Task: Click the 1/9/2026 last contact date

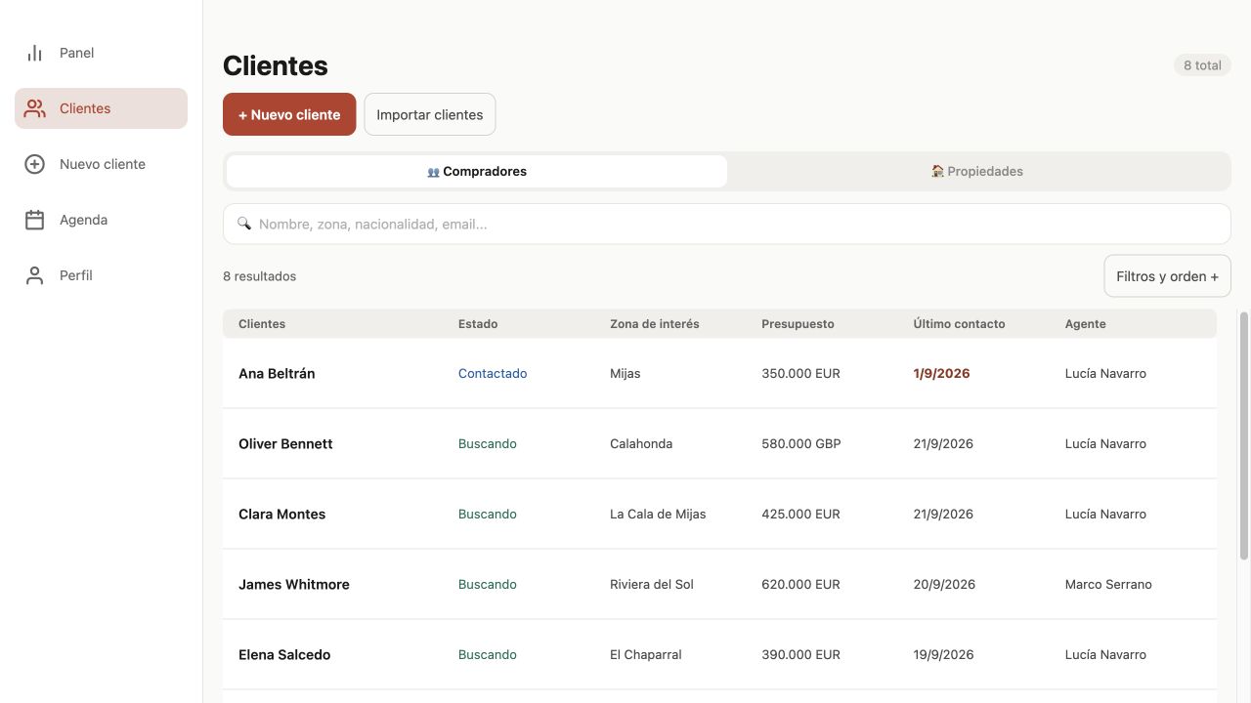Action: click(941, 373)
